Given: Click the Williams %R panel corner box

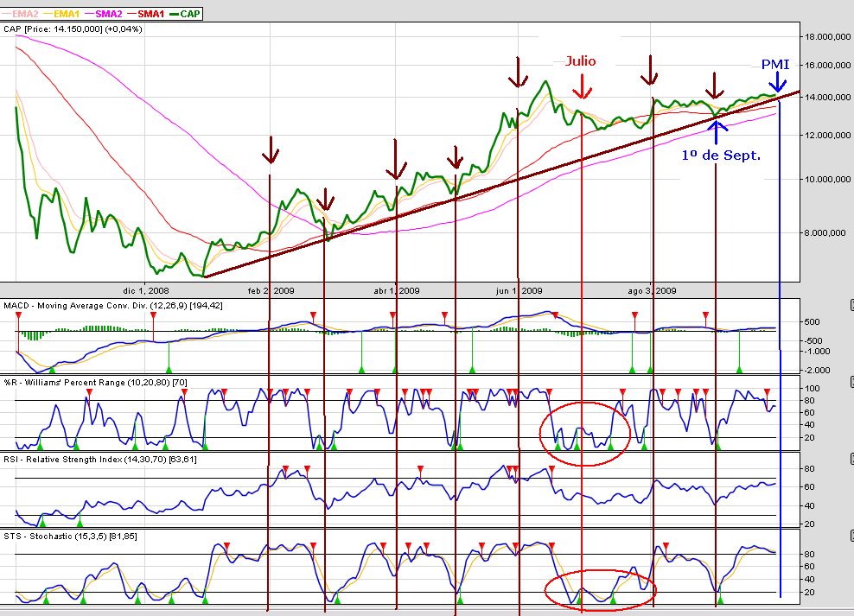Looking at the screenshot, I should pos(851,382).
